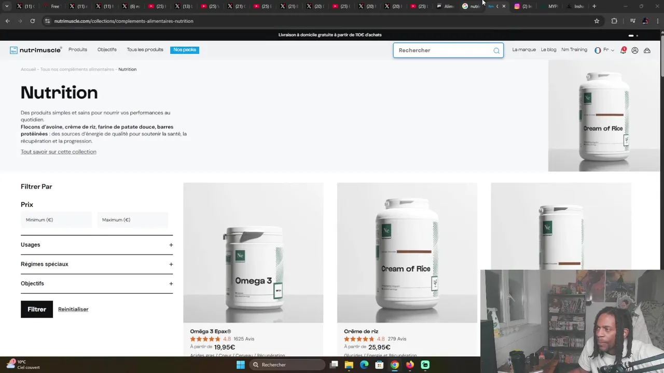Open Tous nos compléments alimentaires breadcrumb

[x=77, y=69]
